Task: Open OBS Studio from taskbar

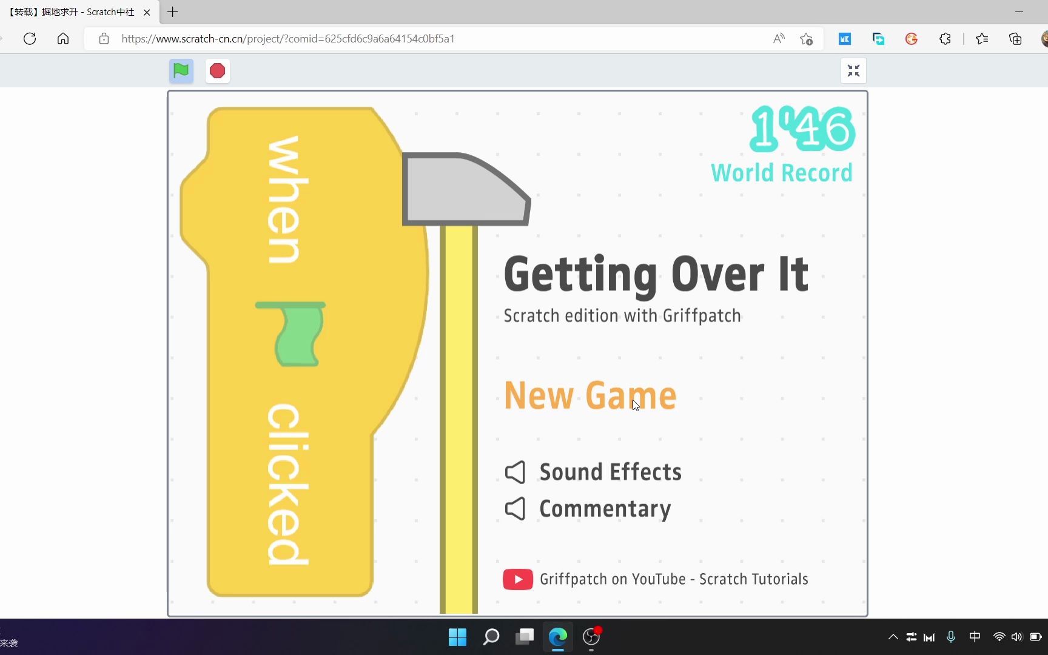Action: pyautogui.click(x=591, y=637)
